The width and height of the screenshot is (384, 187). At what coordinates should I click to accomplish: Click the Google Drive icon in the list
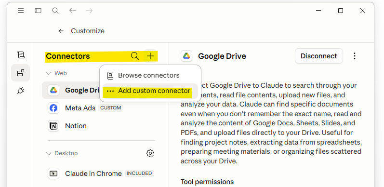[53, 90]
